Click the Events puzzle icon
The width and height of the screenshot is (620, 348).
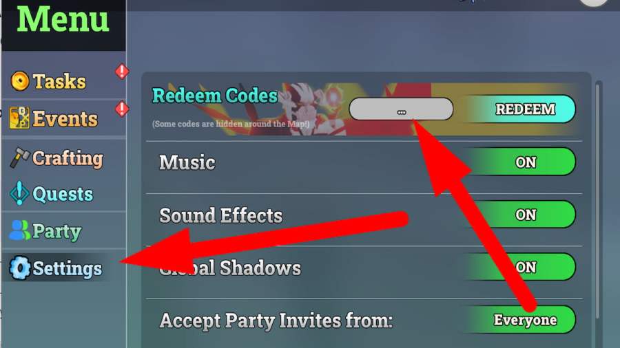pyautogui.click(x=19, y=118)
